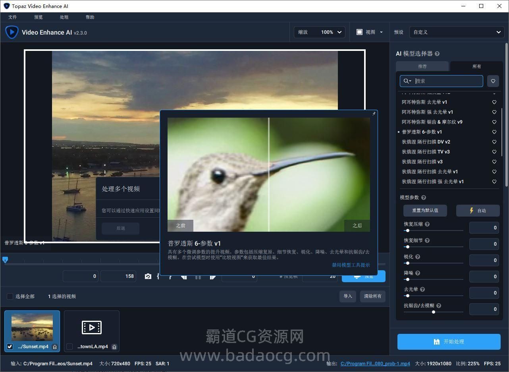
Task: Click the favorites heart filter button beside search
Action: [x=493, y=81]
